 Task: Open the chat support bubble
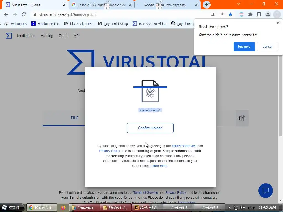click(x=266, y=190)
